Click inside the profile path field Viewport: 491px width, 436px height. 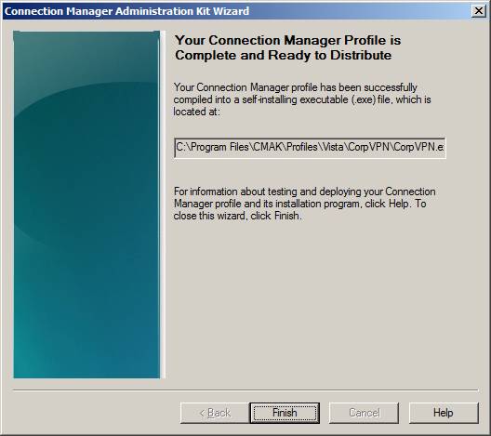tap(310, 148)
